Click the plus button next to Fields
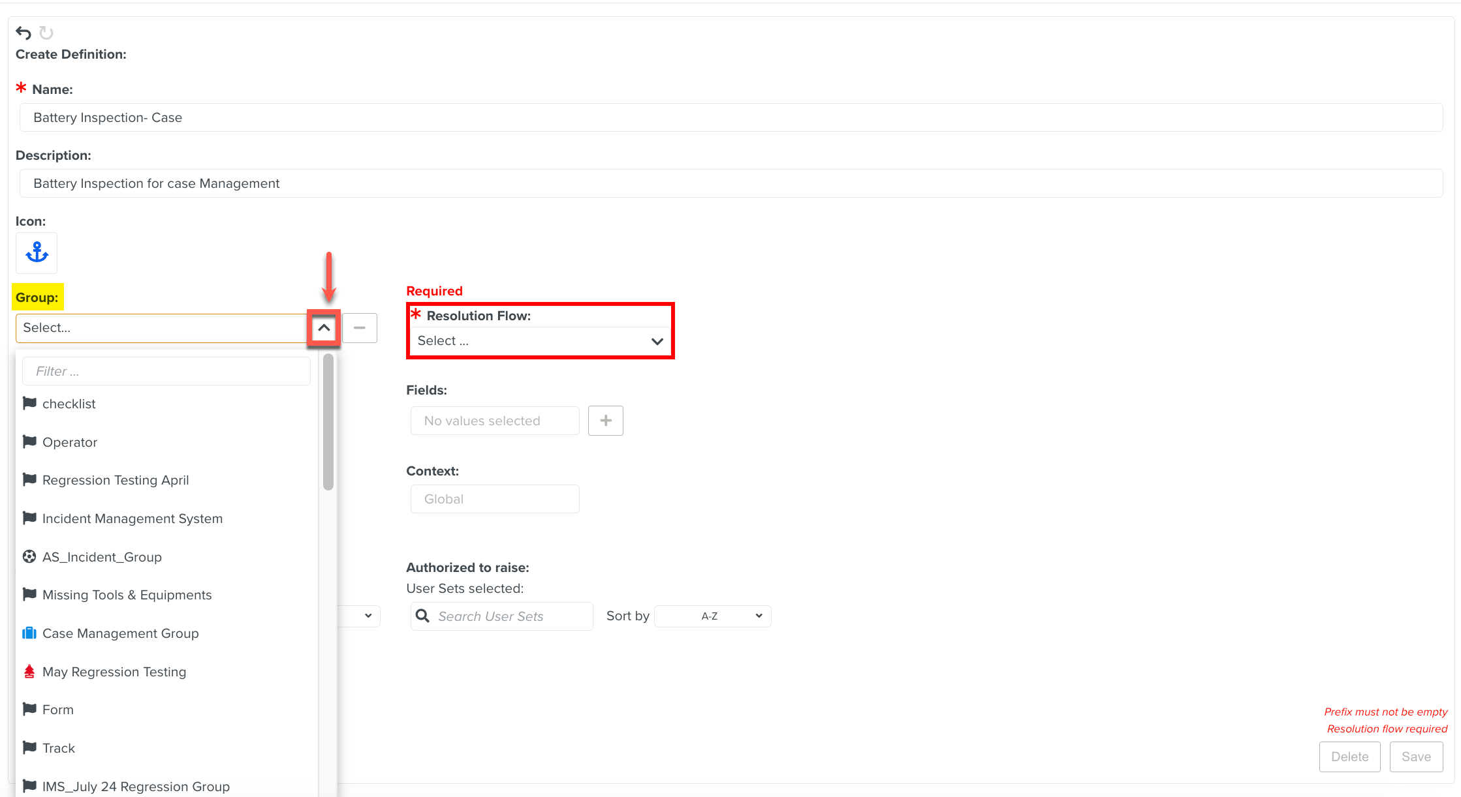Screen dimensions: 1461x797 pos(605,421)
